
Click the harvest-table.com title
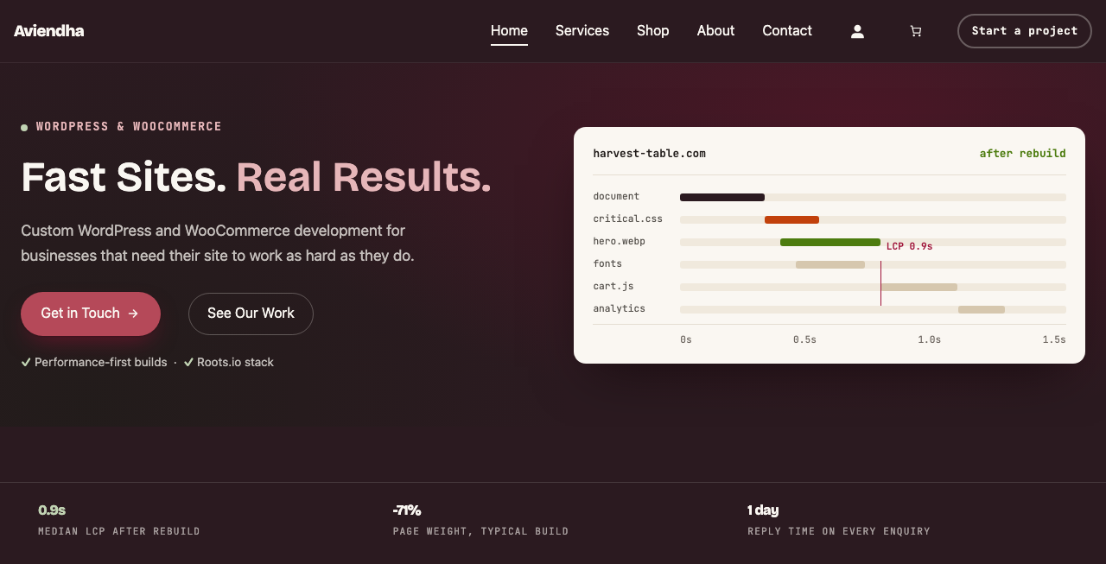coord(649,154)
